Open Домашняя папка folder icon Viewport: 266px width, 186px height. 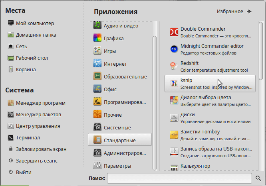pyautogui.click(x=11, y=35)
